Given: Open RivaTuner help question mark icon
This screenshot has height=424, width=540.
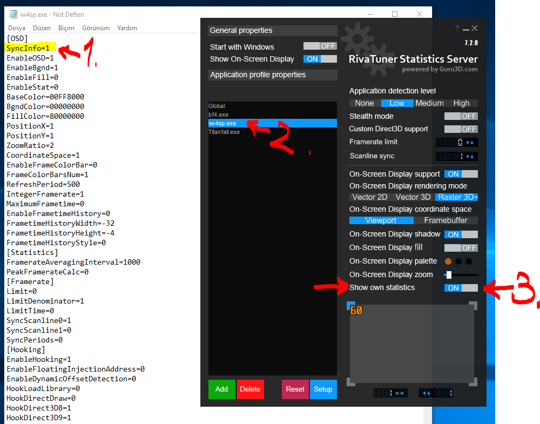Looking at the screenshot, I should 457,28.
